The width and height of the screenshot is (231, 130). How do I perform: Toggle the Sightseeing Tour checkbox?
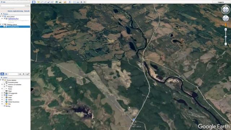(x=4, y=19)
